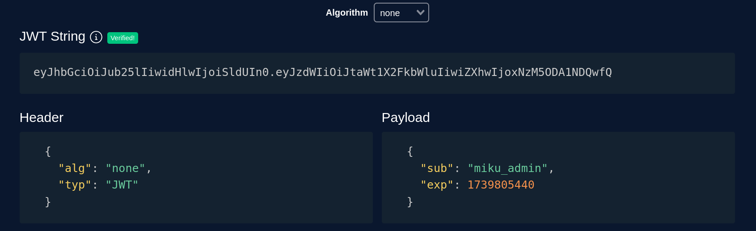Click the info icon beside JWT String

tap(96, 37)
